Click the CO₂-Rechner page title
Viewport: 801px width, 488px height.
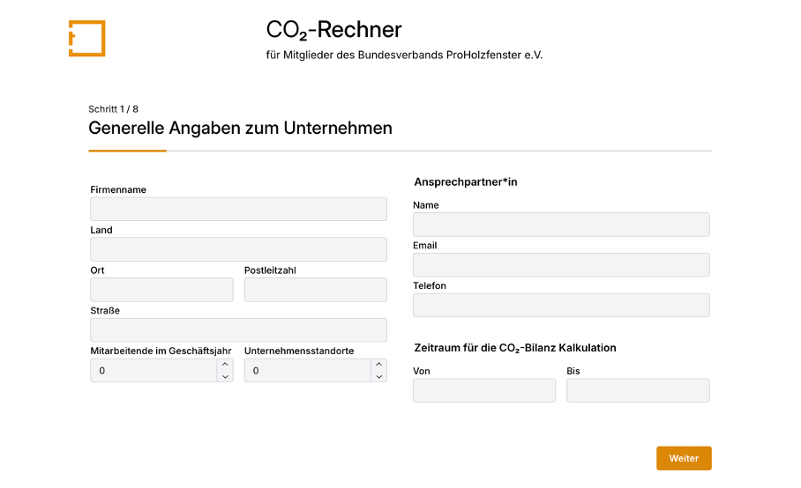pos(333,30)
